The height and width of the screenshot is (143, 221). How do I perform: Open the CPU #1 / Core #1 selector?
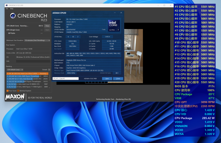[65, 79]
